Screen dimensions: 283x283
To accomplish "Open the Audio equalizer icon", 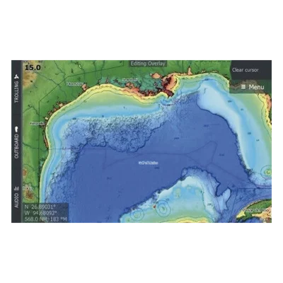I will pos(16,188).
